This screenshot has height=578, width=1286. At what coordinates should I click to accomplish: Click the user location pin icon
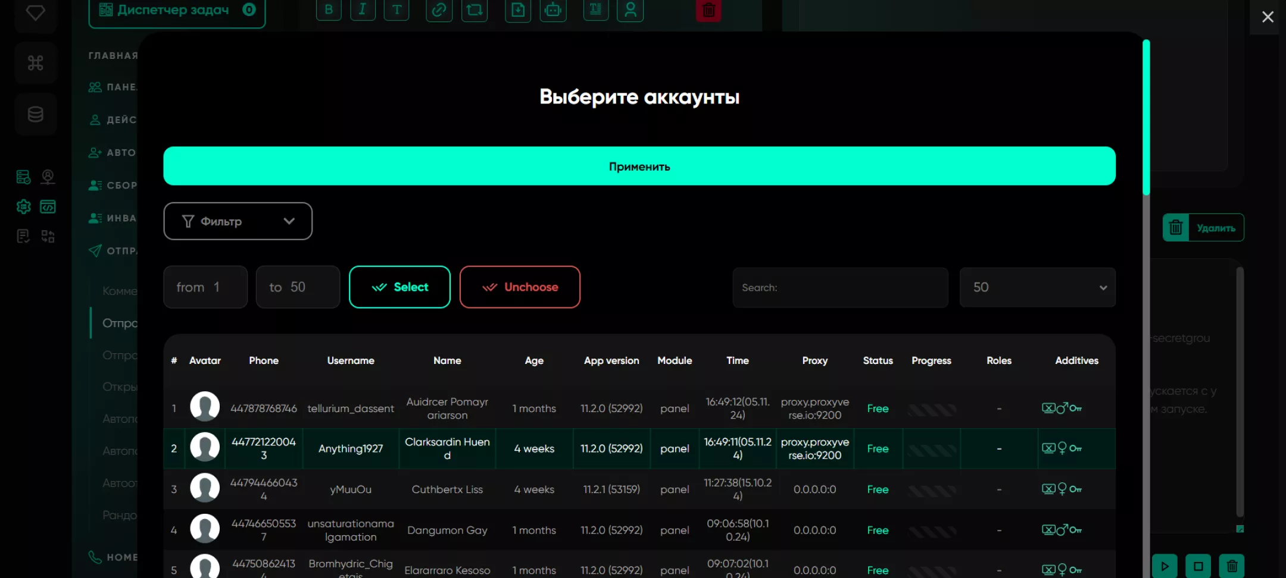48,177
